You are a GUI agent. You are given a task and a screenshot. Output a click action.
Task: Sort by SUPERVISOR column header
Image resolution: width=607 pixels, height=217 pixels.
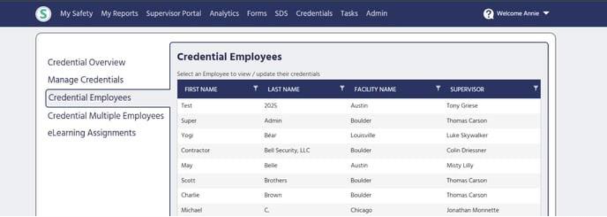pyautogui.click(x=467, y=89)
